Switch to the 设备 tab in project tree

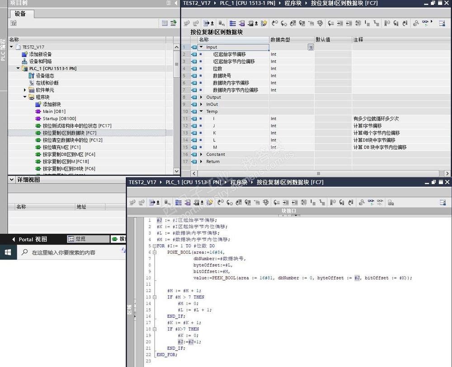(21, 14)
